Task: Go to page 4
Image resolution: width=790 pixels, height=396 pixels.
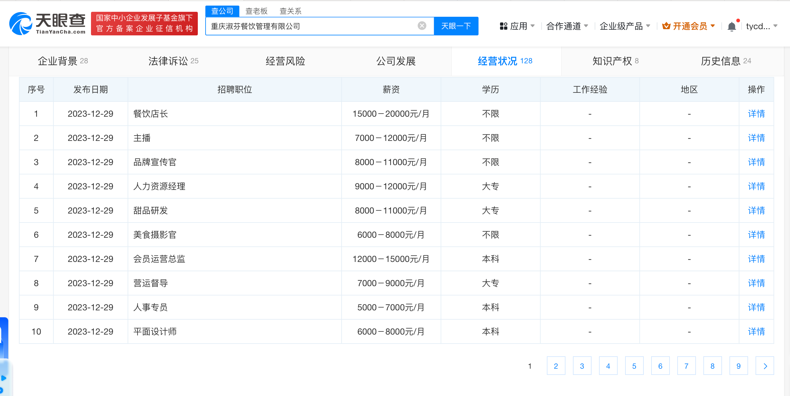Action: (x=608, y=366)
